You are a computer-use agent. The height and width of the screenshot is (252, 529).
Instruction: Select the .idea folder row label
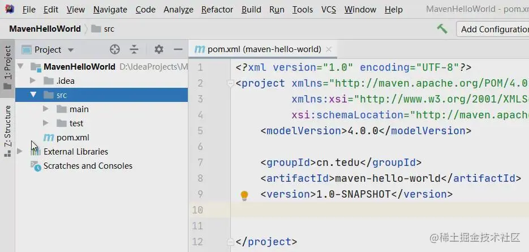coord(66,81)
